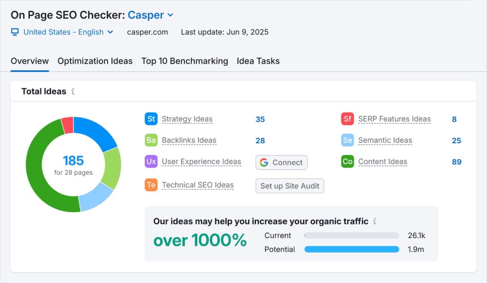The image size is (487, 283).
Task: Open the Top 10 Benchmarking tab
Action: [185, 61]
